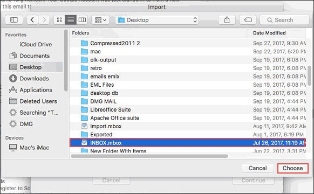Select the Exported folder
Viewport: 314px width, 194px height.
tap(188, 135)
